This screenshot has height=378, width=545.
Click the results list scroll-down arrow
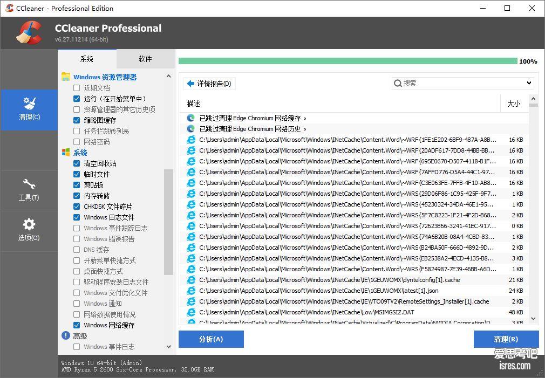pyautogui.click(x=534, y=319)
